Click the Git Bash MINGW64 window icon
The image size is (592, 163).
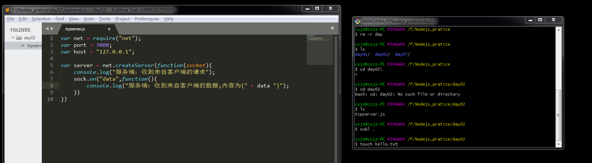(357, 21)
